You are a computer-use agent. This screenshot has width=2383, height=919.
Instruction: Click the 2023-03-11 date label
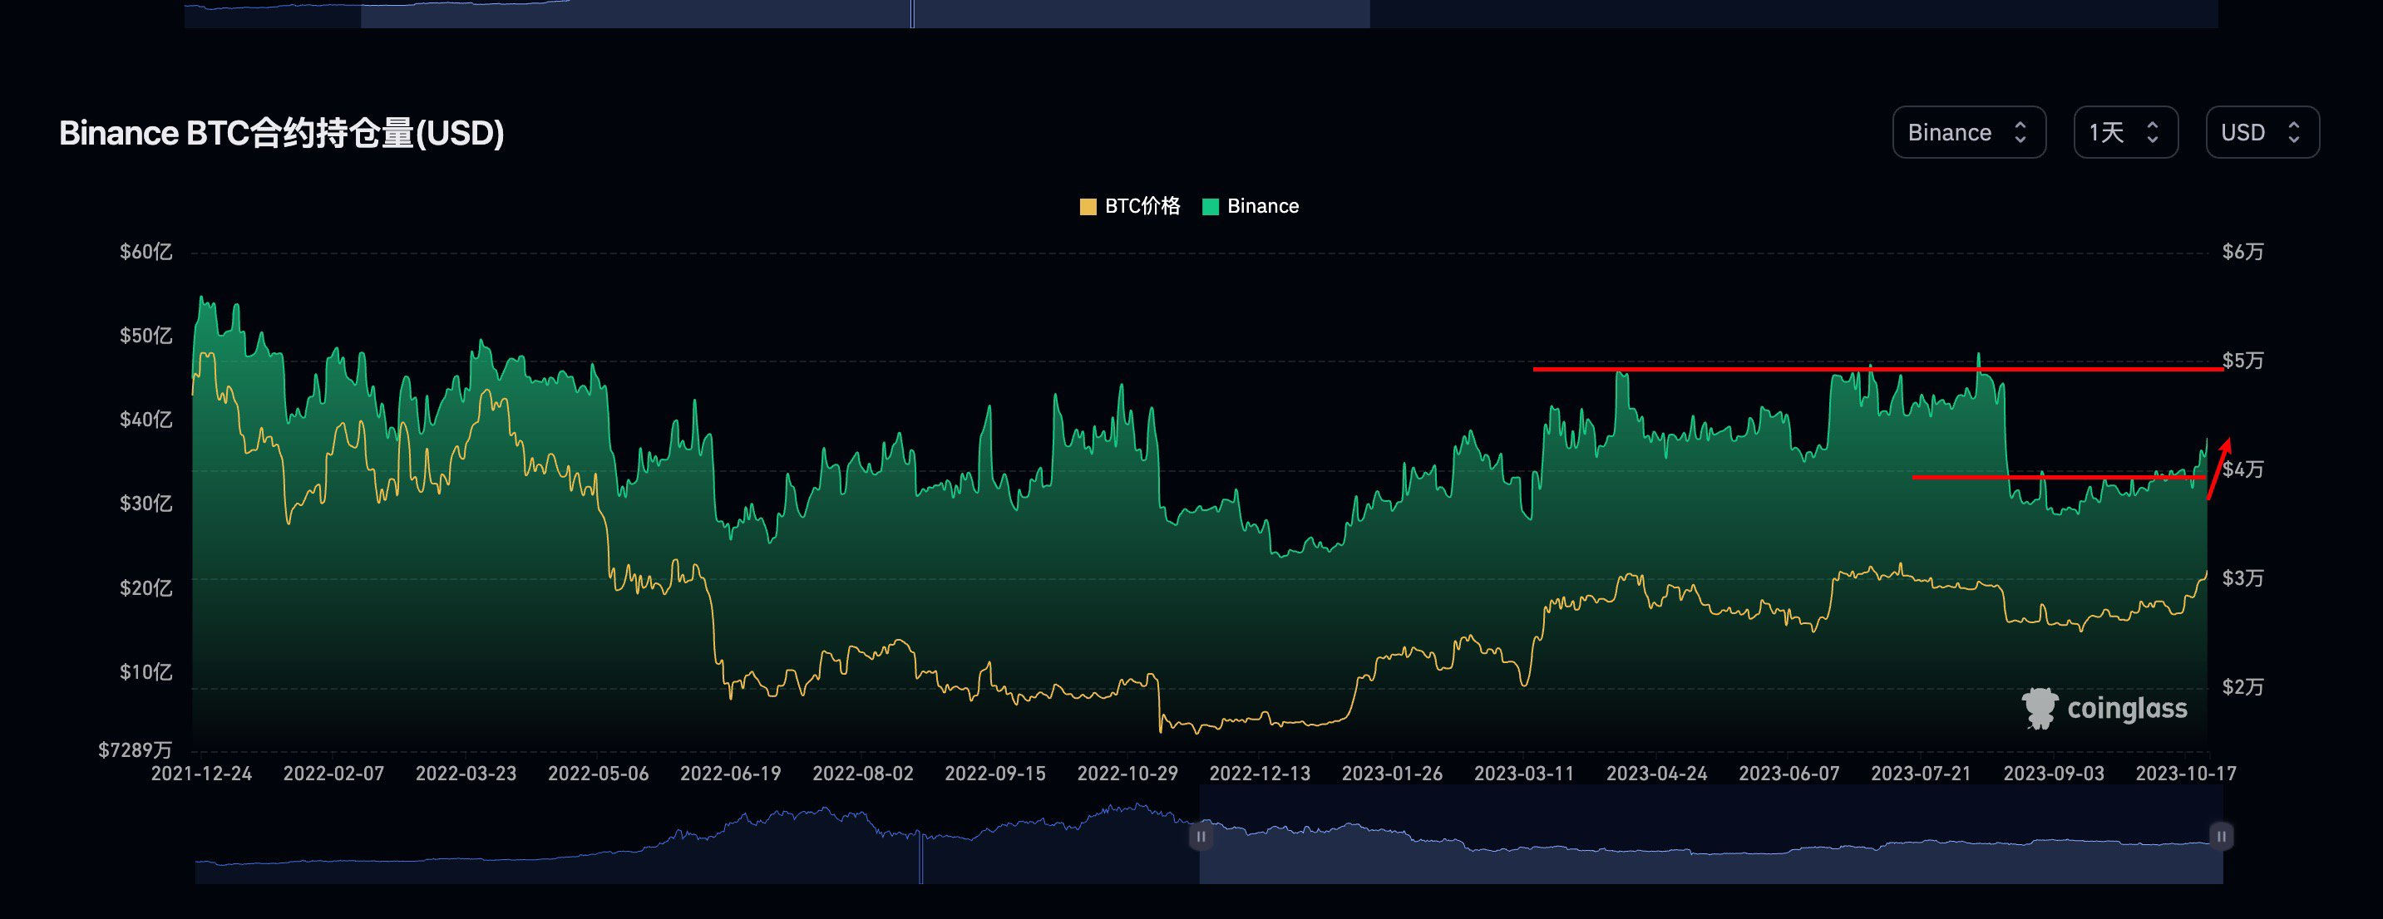click(x=1525, y=774)
